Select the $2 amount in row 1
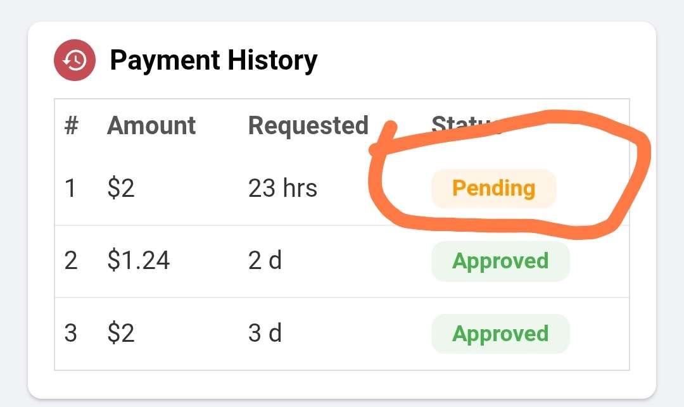The width and height of the screenshot is (684, 407). (x=121, y=188)
